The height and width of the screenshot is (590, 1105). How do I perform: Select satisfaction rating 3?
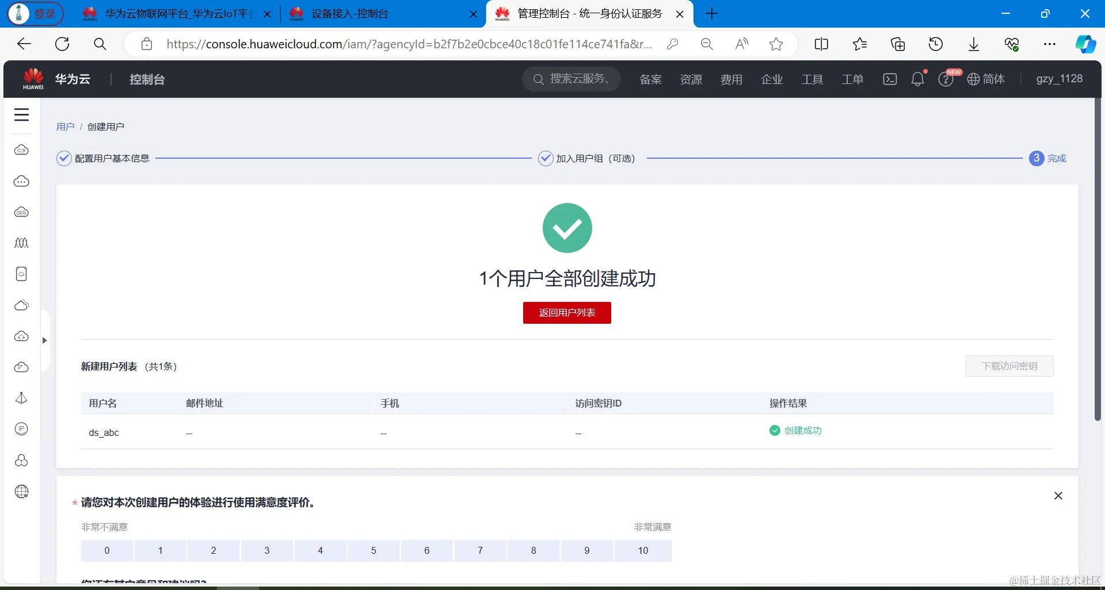(267, 550)
